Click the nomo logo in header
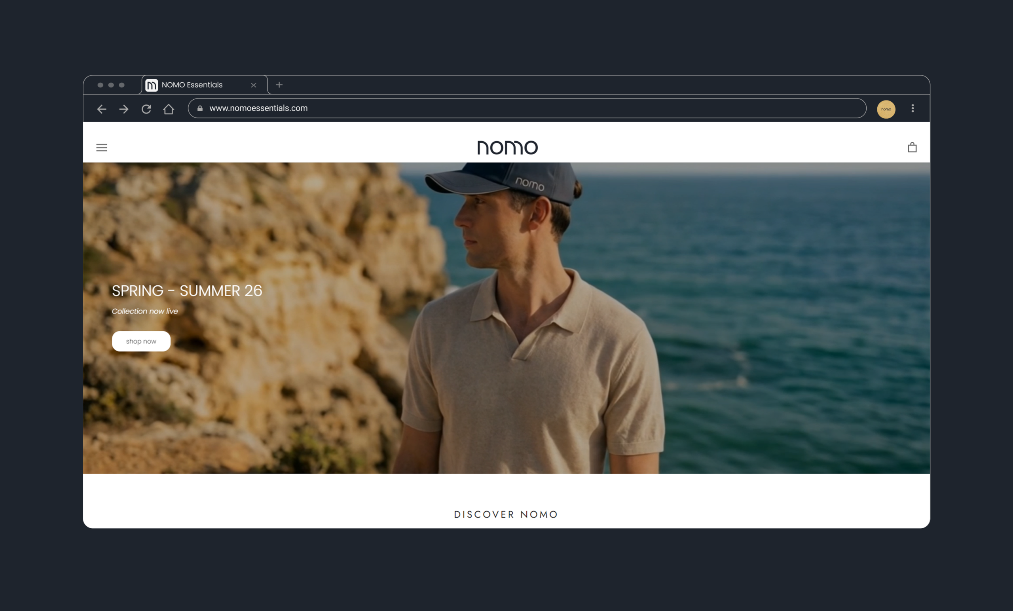 pyautogui.click(x=507, y=148)
